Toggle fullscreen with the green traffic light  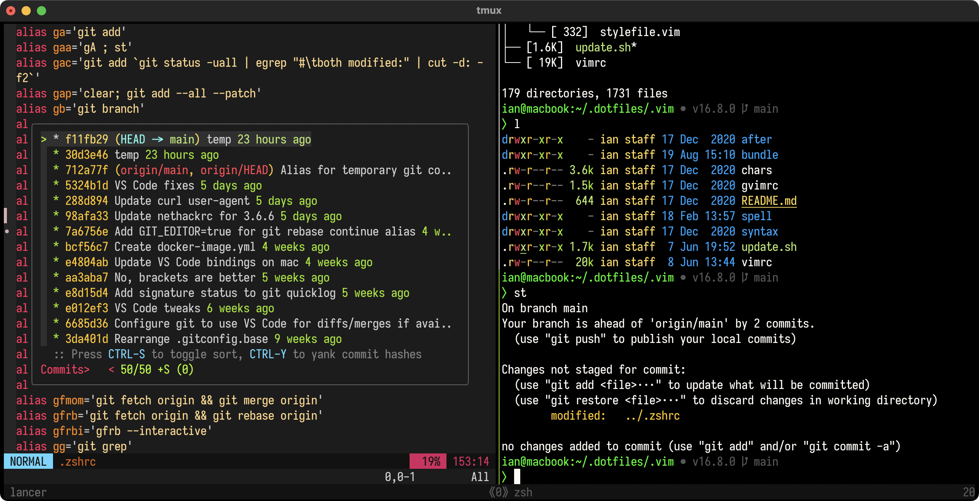[41, 10]
